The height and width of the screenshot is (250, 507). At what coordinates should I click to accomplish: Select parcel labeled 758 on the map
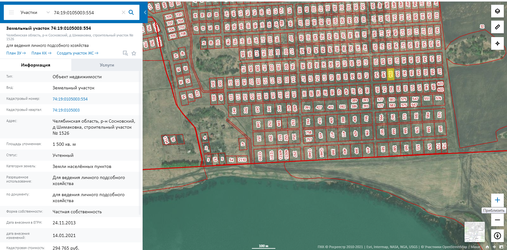pyautogui.click(x=309, y=132)
